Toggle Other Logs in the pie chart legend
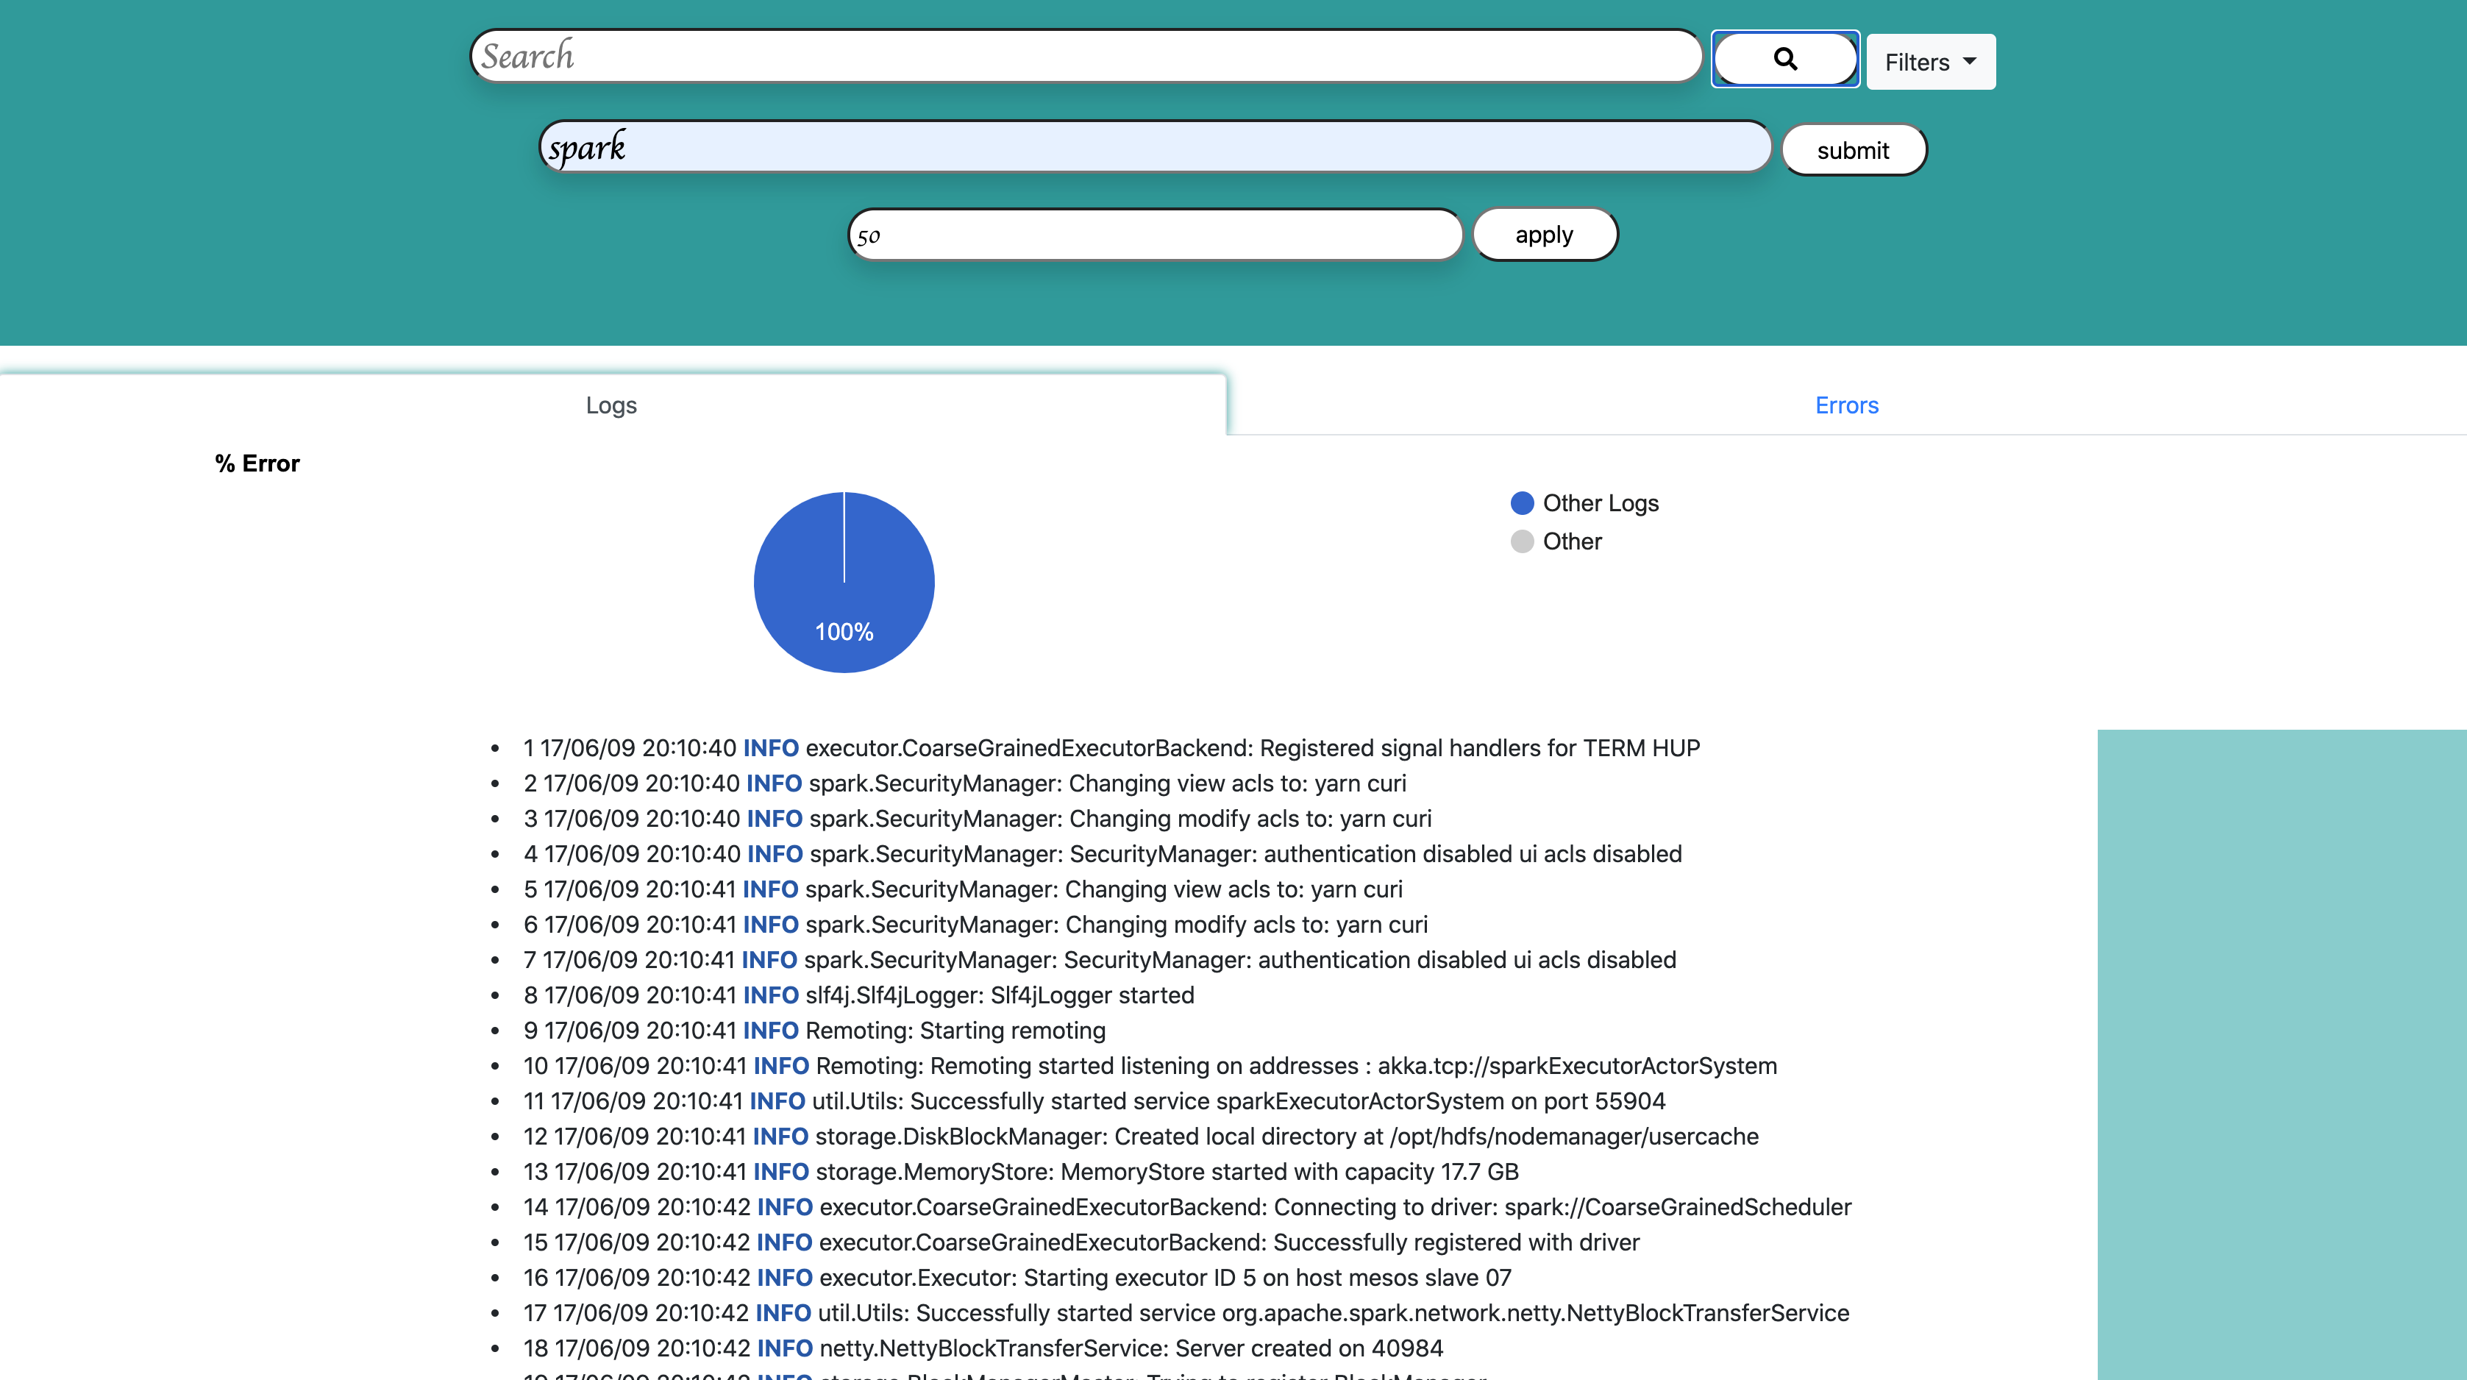2467x1380 pixels. point(1599,502)
